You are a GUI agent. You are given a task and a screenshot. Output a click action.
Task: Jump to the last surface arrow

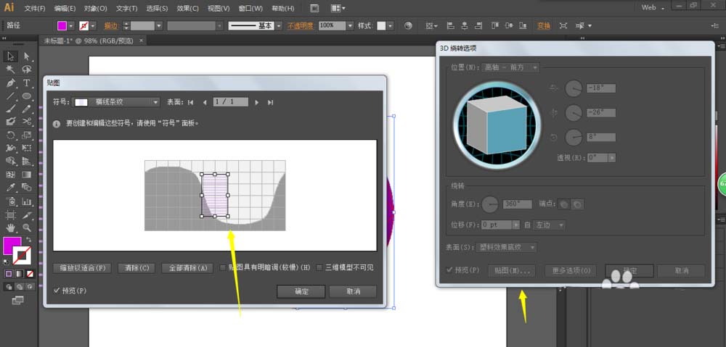pos(270,102)
